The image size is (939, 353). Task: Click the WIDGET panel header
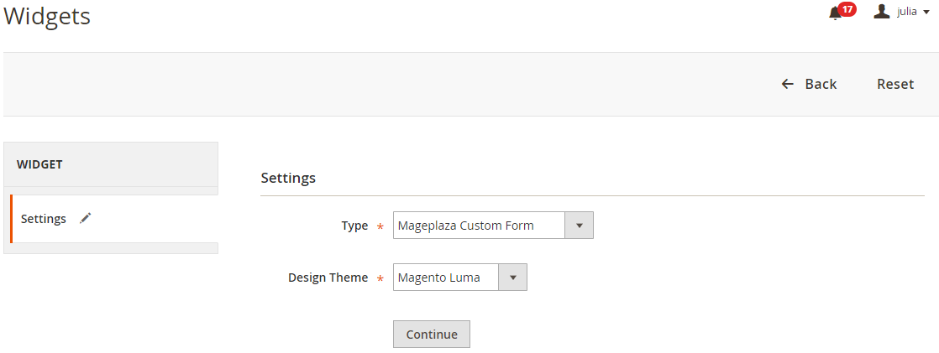111,164
